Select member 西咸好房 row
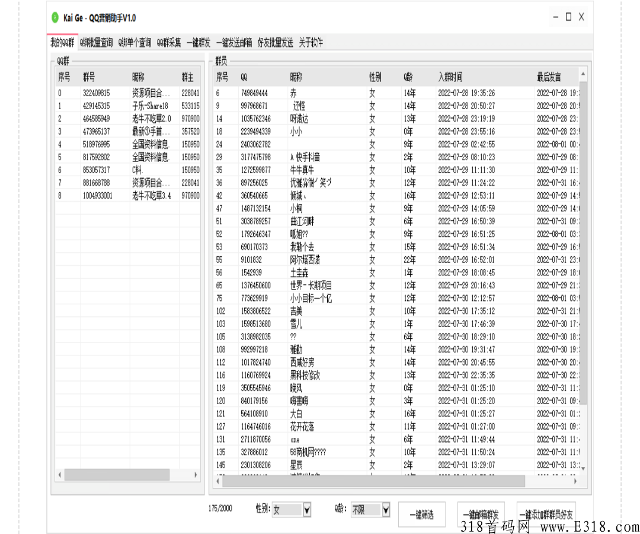 pos(396,363)
